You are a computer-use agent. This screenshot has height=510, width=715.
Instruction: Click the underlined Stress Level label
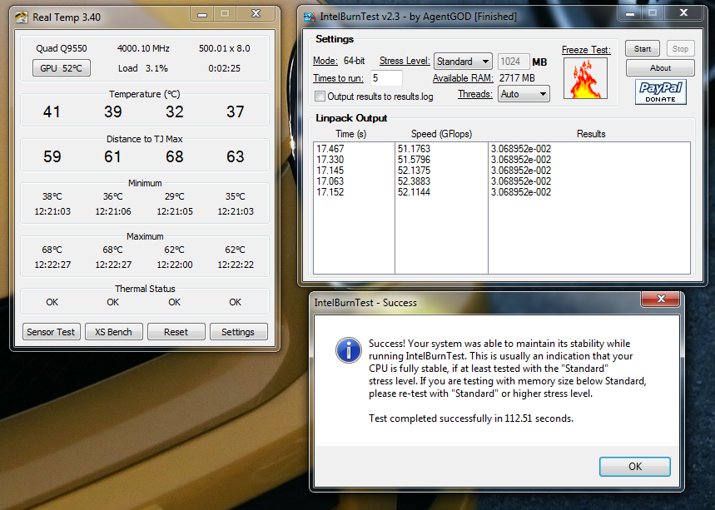point(405,61)
